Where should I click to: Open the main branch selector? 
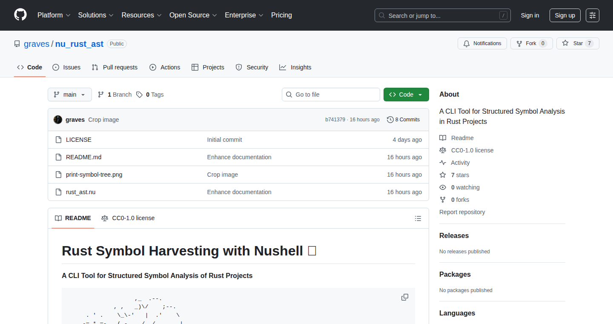point(70,95)
